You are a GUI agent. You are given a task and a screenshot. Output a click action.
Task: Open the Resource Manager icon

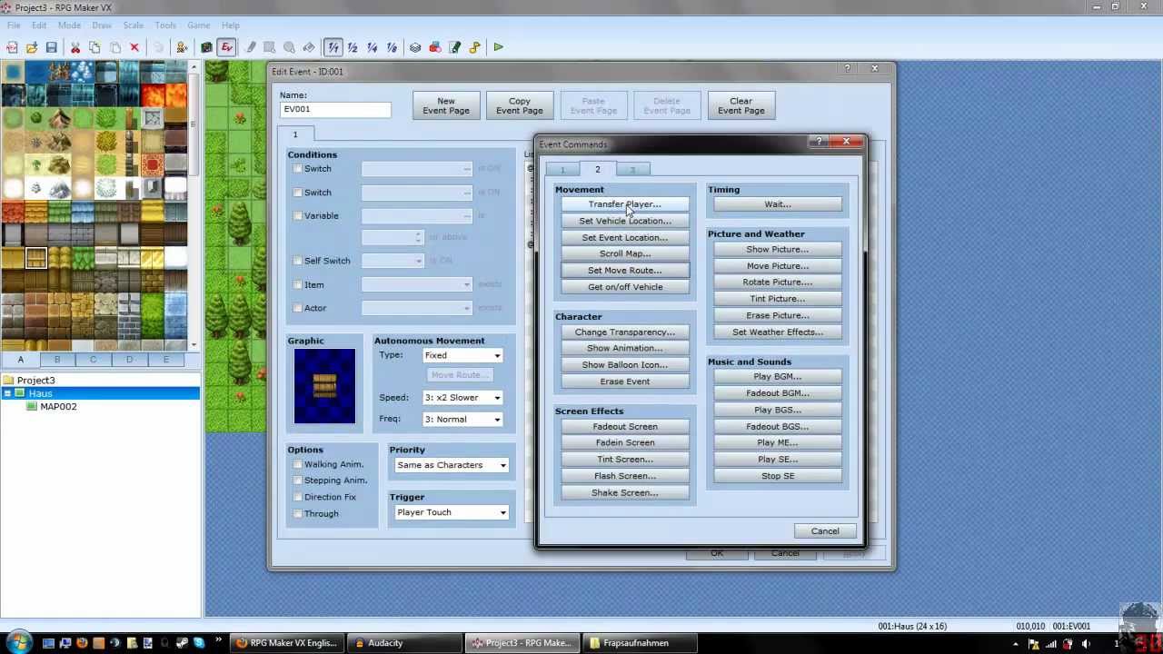[x=435, y=47]
